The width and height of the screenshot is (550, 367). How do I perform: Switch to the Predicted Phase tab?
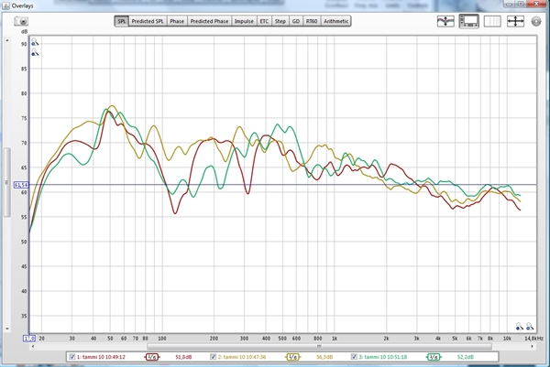pos(209,21)
